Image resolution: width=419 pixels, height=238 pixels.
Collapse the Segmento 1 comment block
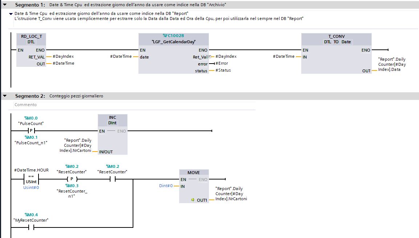(11, 13)
